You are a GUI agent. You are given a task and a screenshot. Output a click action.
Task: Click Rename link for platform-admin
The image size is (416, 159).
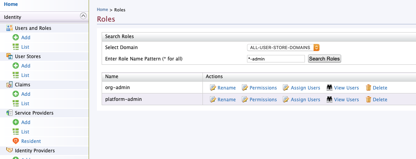pos(227,100)
